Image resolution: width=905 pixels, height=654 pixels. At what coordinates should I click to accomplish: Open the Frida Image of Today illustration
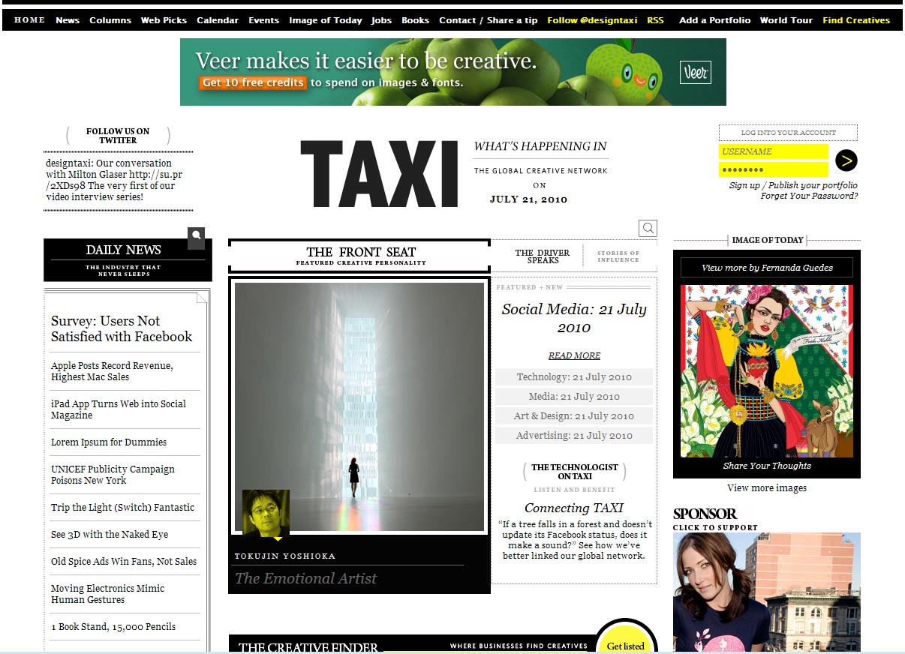click(767, 371)
